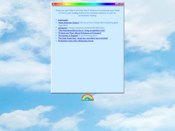Open the "Alive Internet Theory" link
175x131 pixels.
[69, 23]
